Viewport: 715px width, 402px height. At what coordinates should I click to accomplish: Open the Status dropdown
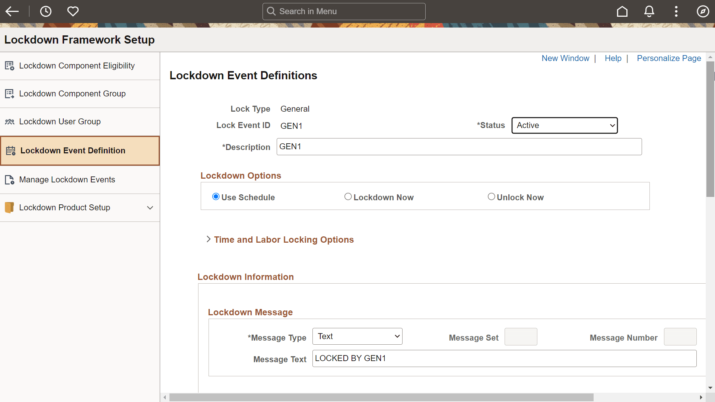pos(565,125)
